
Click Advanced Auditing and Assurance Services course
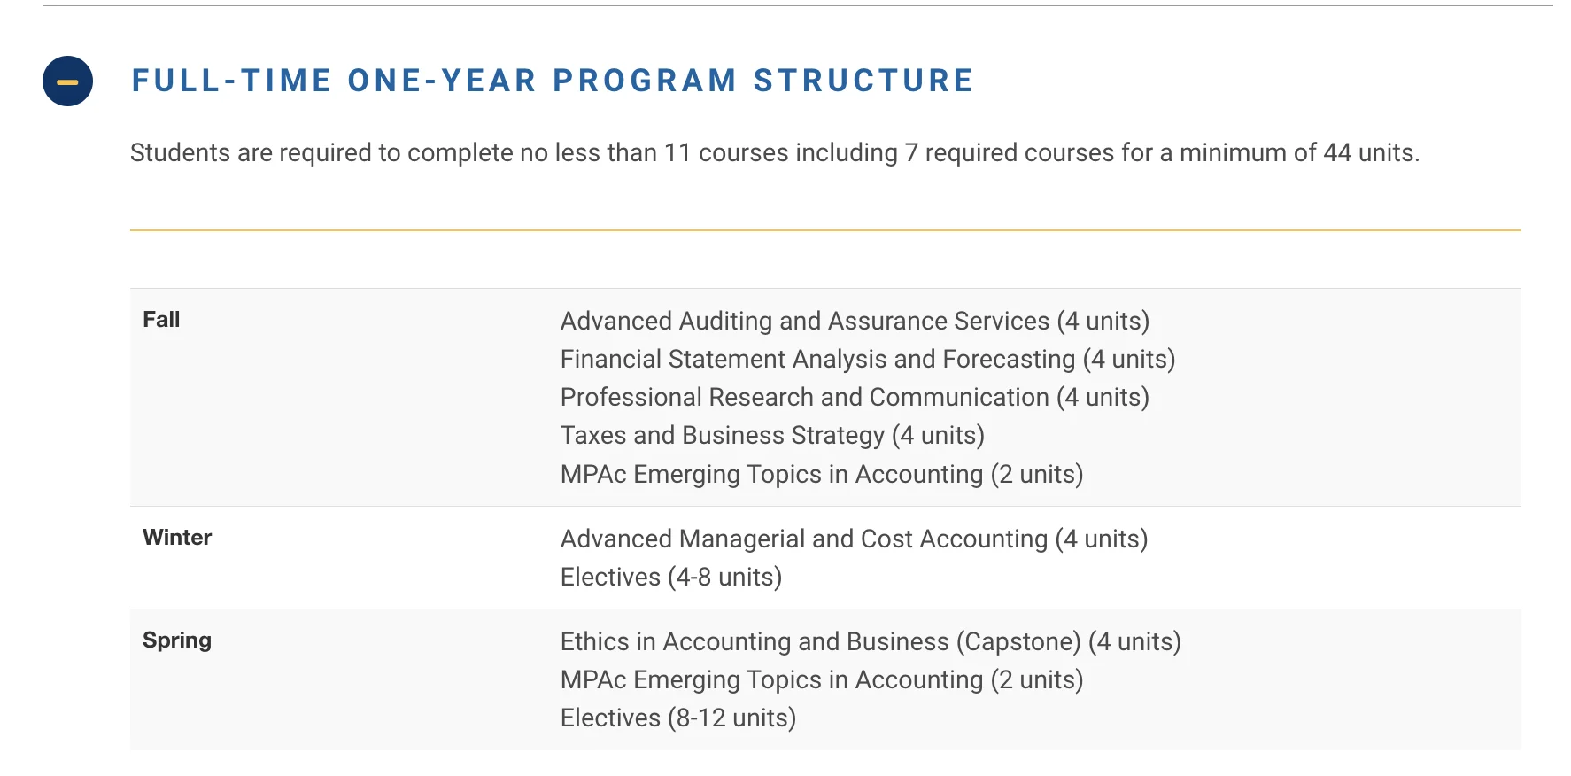(x=854, y=321)
